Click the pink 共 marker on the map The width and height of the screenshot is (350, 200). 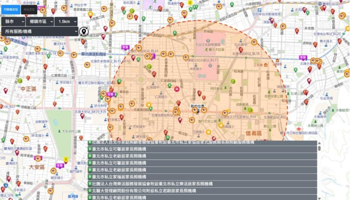(177, 89)
